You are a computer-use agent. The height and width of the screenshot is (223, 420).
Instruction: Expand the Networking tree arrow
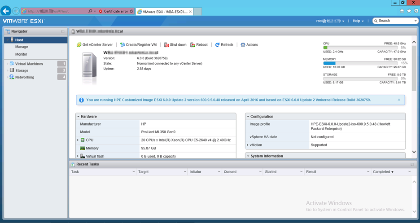coord(8,77)
